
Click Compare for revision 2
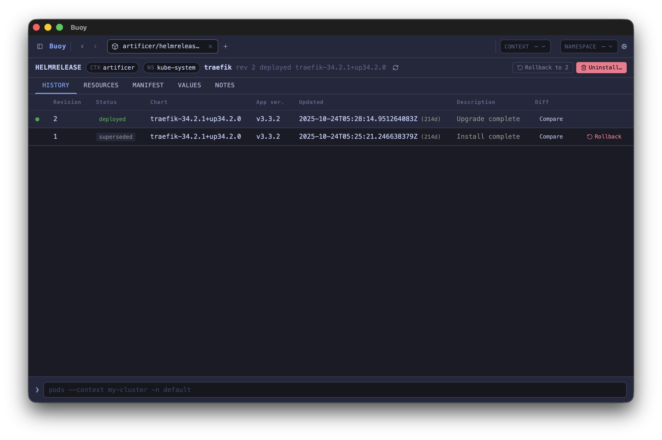pos(551,119)
